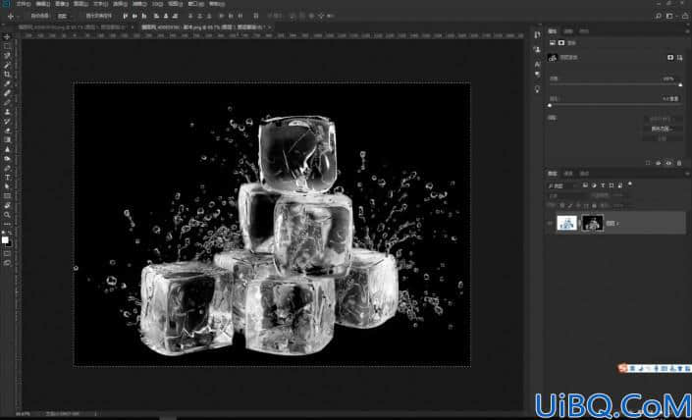This screenshot has width=692, height=420.
Task: Toggle smart object filter in Layers panel
Action: 620,185
